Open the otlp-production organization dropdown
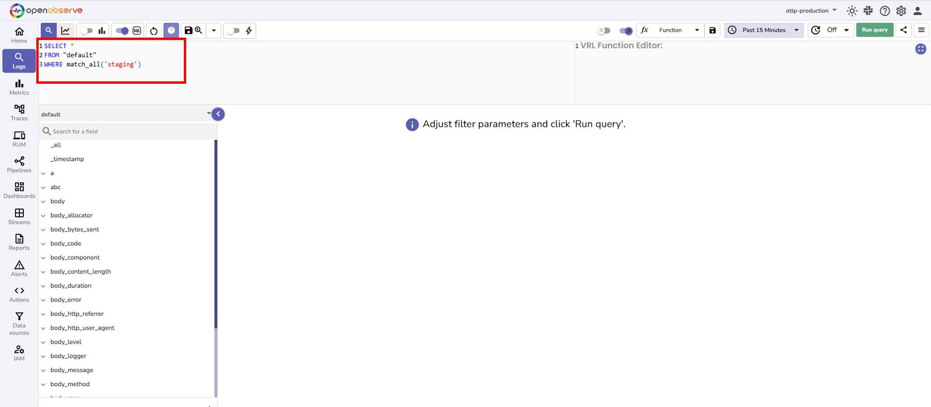The image size is (931, 407). pyautogui.click(x=811, y=11)
